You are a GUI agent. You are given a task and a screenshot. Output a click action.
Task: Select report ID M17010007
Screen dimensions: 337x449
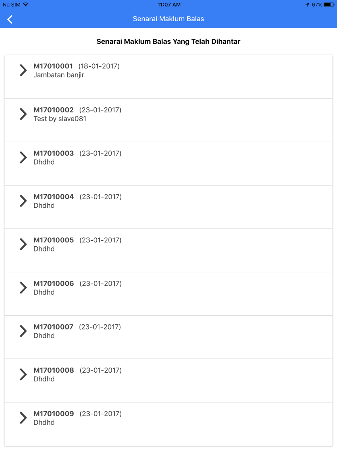tap(53, 327)
